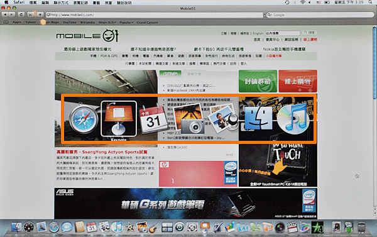Click the Web Clip scissors toolbar button

coord(31,14)
